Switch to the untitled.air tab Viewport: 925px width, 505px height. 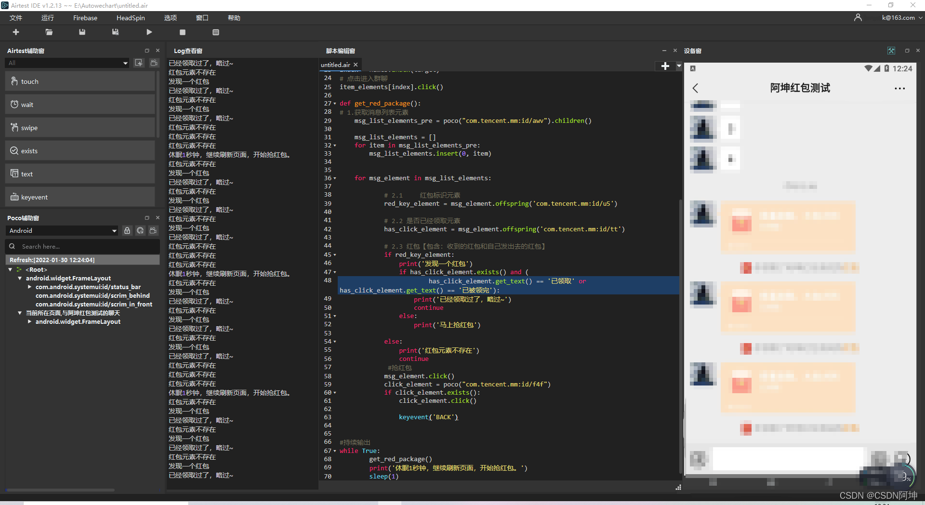click(335, 65)
